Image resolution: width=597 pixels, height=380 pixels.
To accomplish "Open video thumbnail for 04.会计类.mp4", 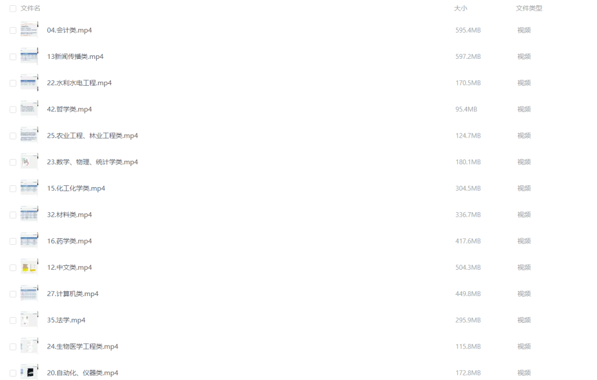I will click(x=29, y=30).
